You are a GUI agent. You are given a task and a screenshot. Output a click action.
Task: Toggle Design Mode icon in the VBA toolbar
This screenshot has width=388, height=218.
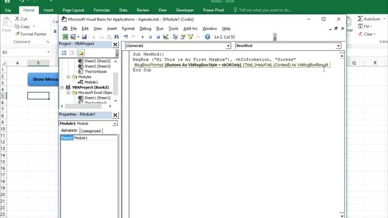point(166,37)
